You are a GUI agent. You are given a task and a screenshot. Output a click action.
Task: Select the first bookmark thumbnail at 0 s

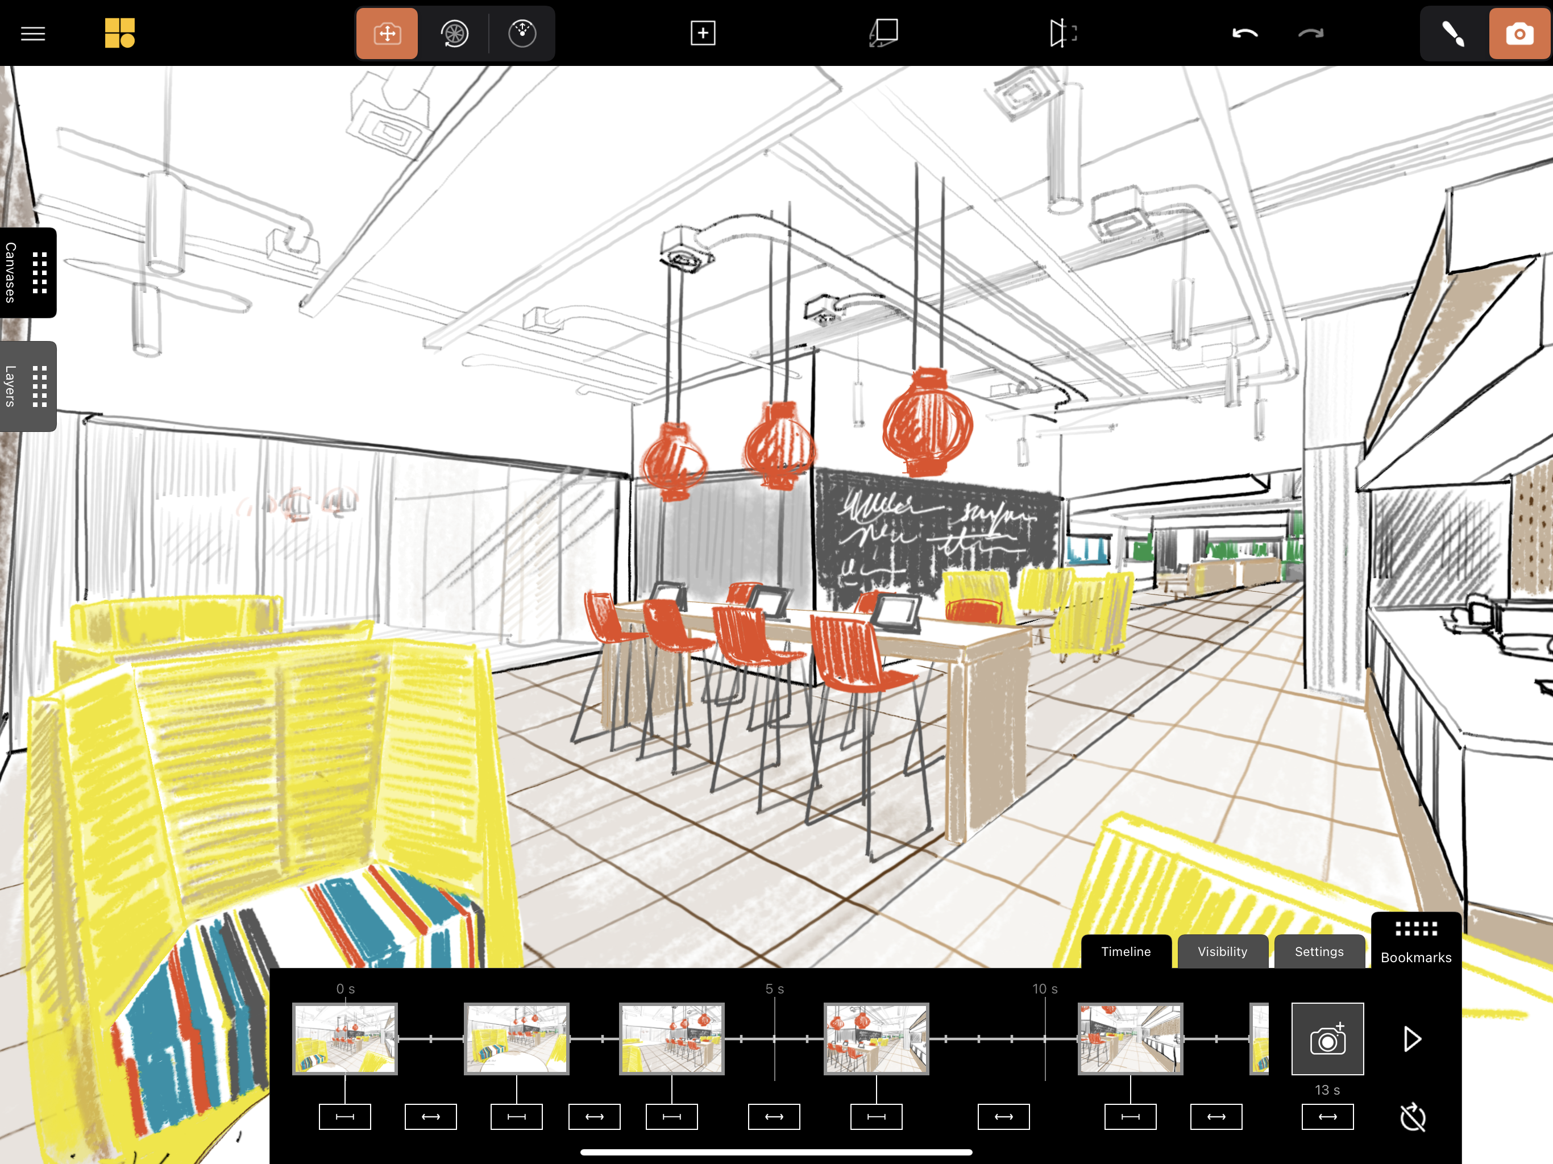(x=344, y=1038)
